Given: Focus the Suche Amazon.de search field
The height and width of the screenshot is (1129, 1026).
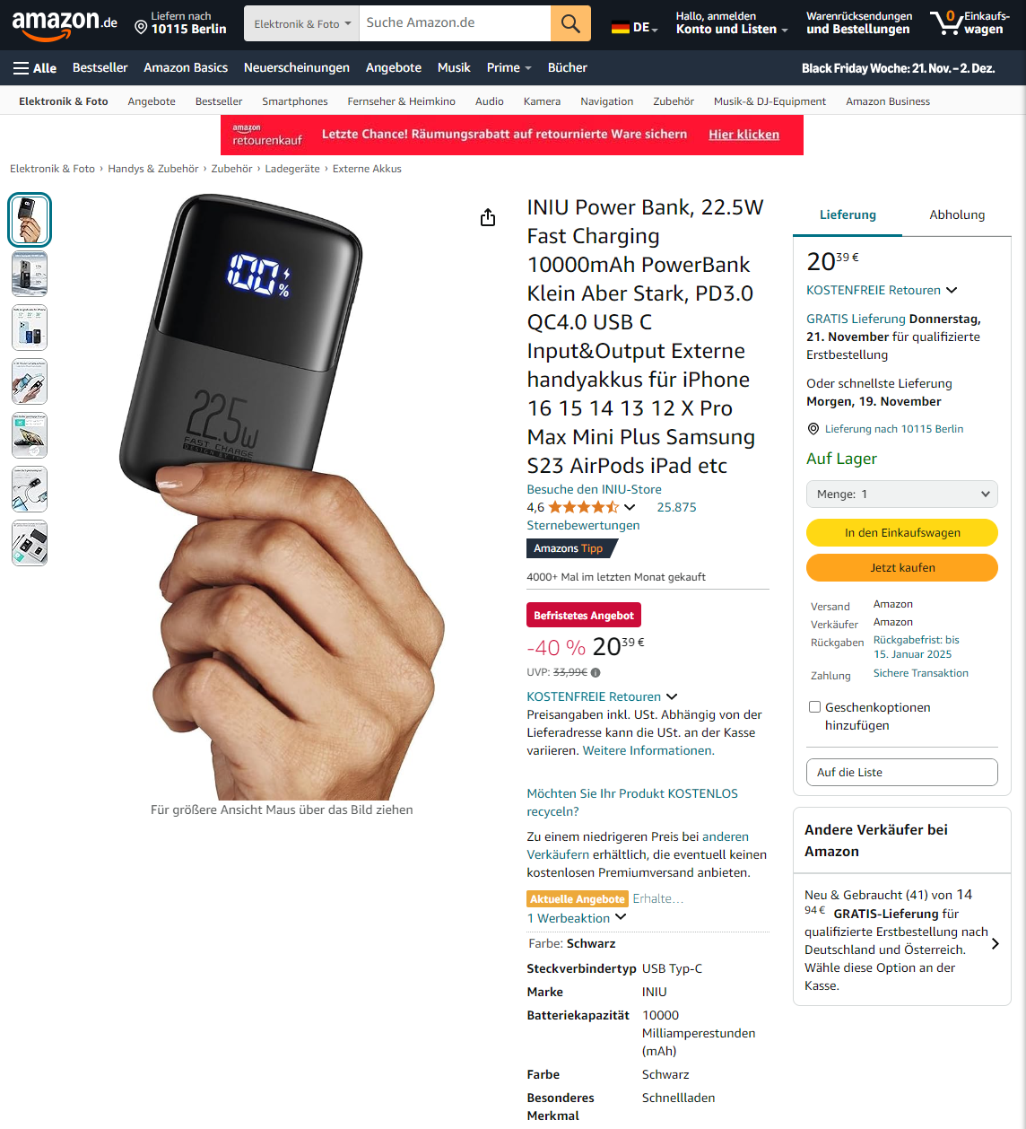Looking at the screenshot, I should pos(455,23).
